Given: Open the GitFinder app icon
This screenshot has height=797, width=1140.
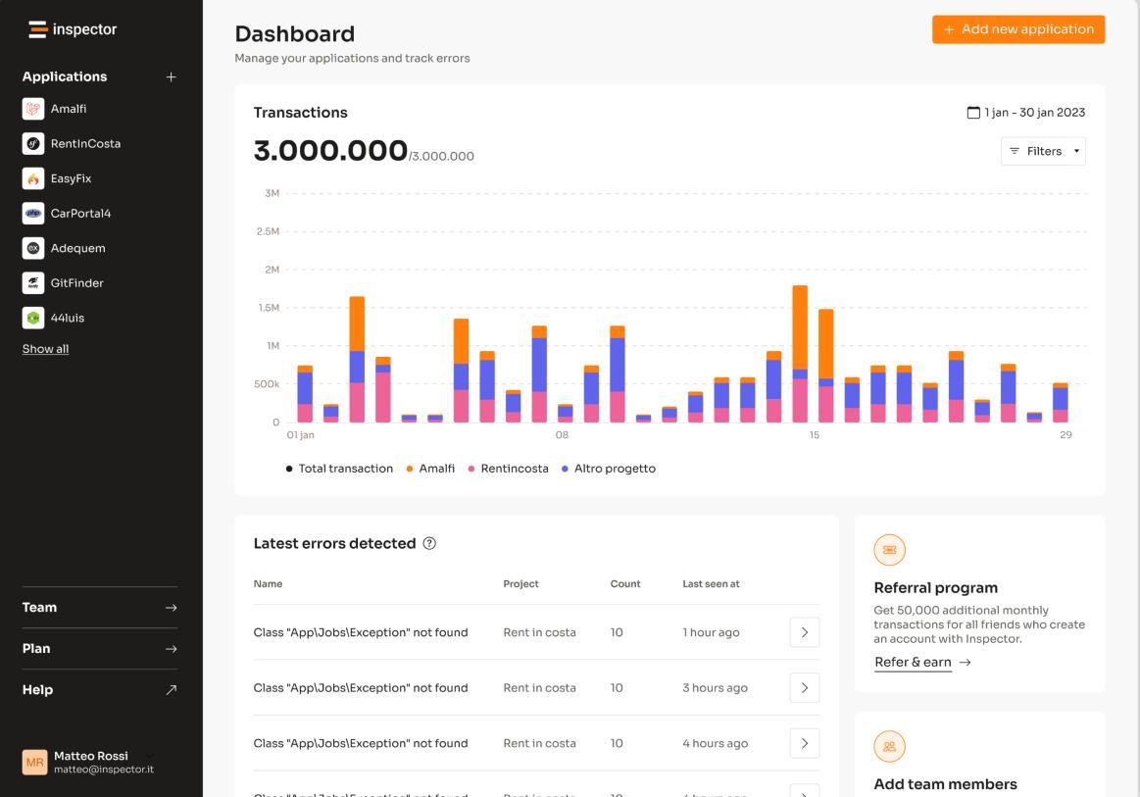Looking at the screenshot, I should coord(33,283).
